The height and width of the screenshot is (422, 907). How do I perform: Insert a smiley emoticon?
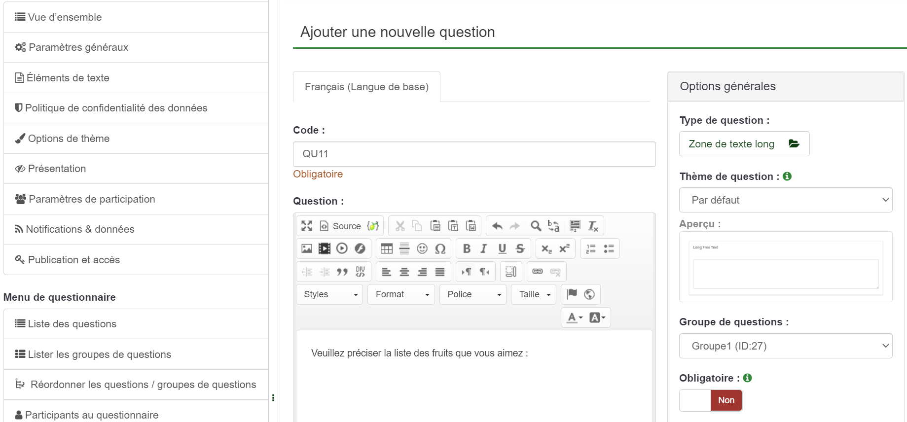(422, 248)
